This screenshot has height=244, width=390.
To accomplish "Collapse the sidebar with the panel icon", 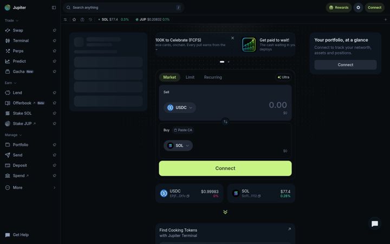I will point(54,8).
